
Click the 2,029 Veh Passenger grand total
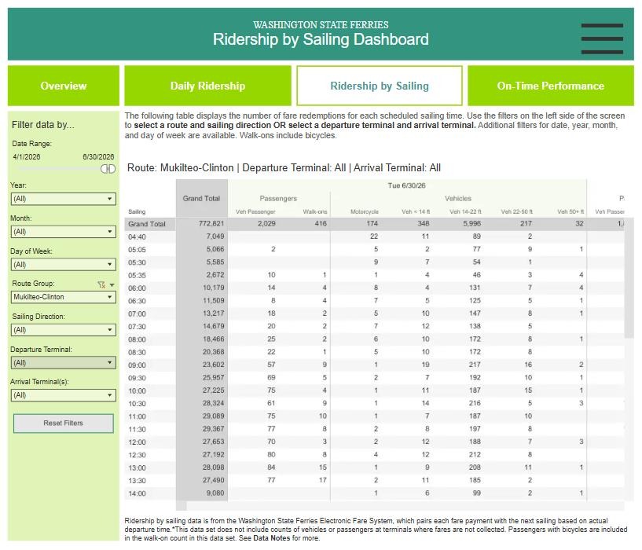pos(266,224)
